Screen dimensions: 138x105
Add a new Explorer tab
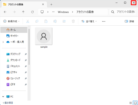pos(51,4)
